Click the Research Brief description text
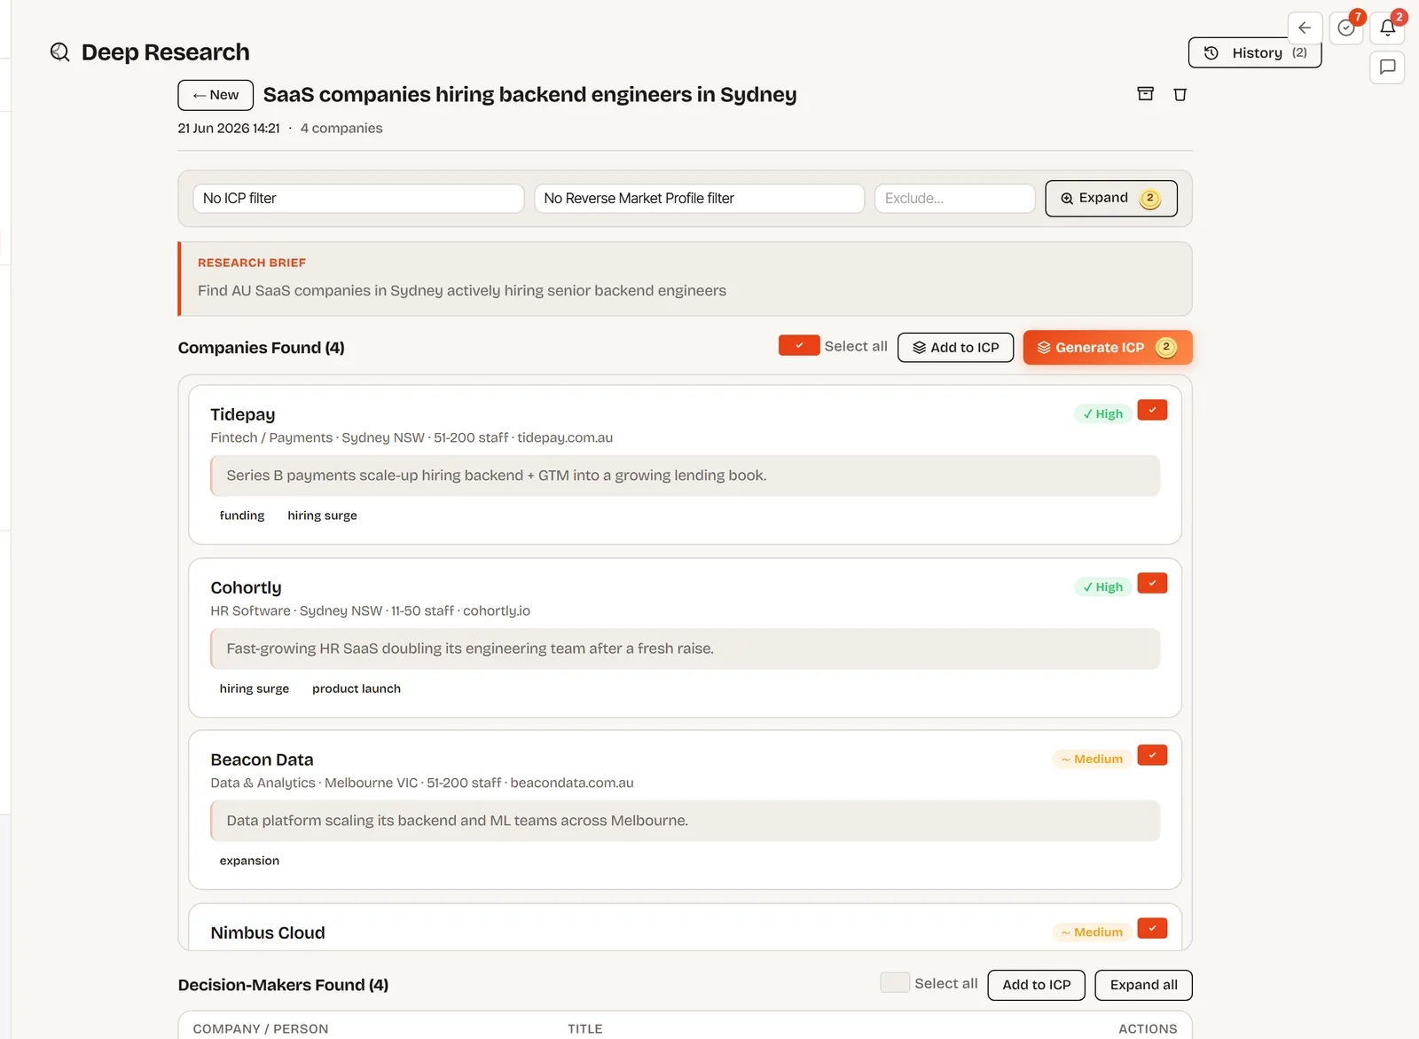Viewport: 1419px width, 1039px height. pos(462,291)
